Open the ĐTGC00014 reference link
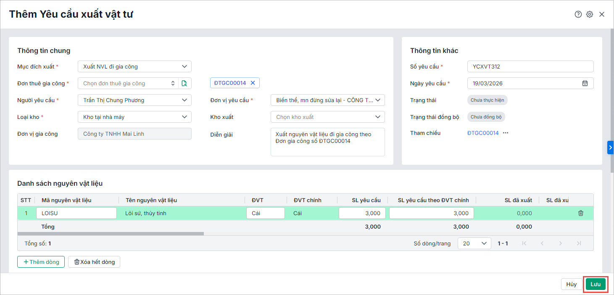This screenshot has height=295, width=614. coord(483,133)
